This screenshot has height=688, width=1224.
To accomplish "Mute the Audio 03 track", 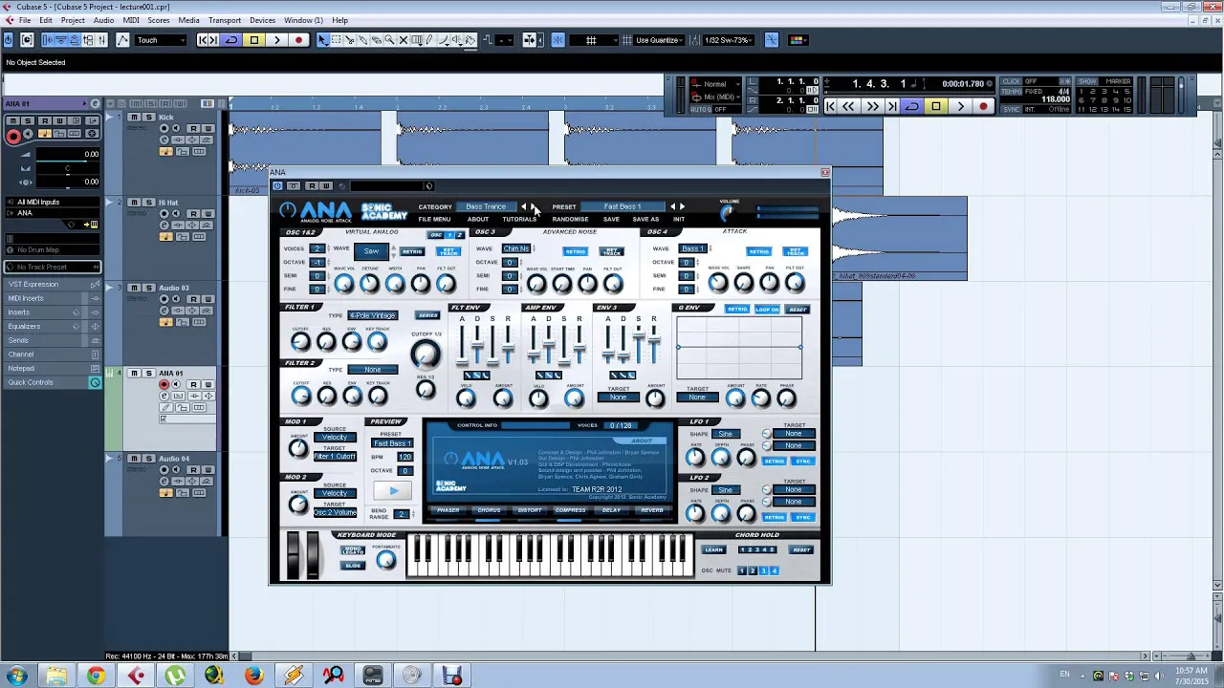I will point(133,288).
